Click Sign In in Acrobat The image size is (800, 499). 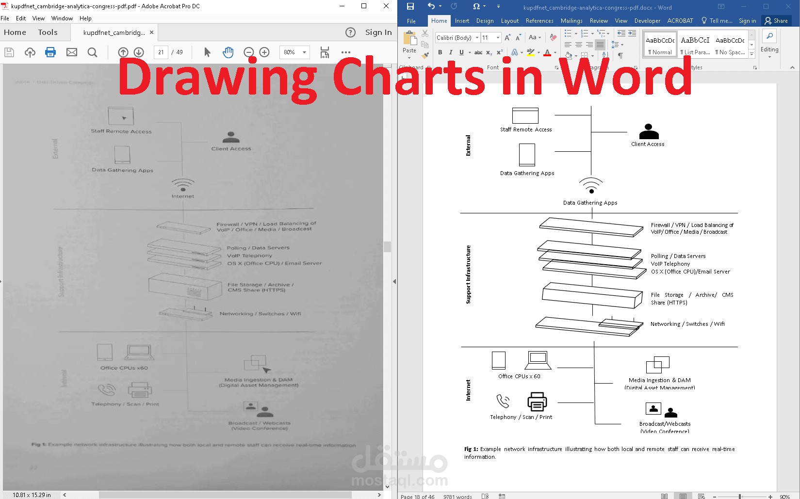(x=378, y=32)
